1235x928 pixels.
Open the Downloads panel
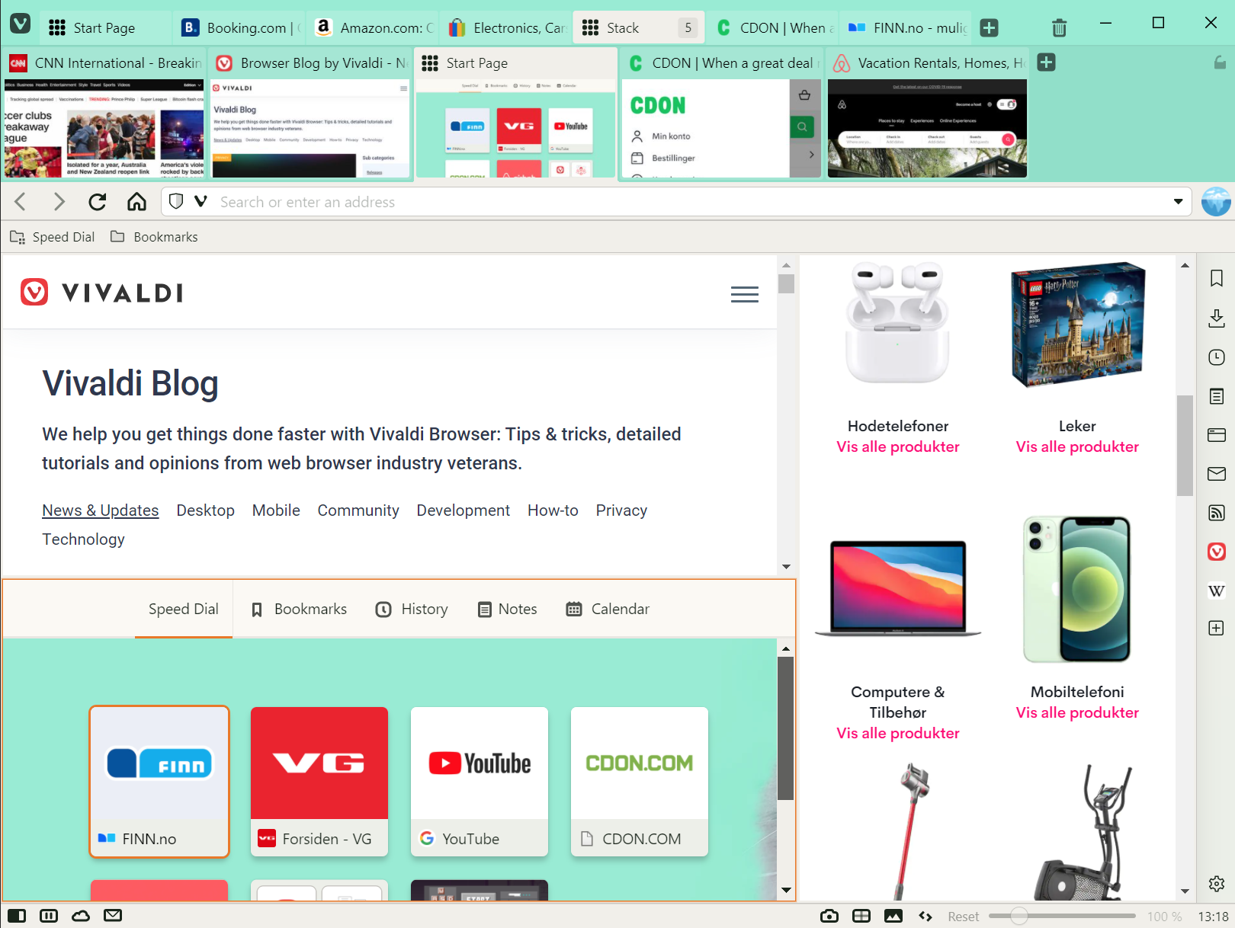point(1215,318)
